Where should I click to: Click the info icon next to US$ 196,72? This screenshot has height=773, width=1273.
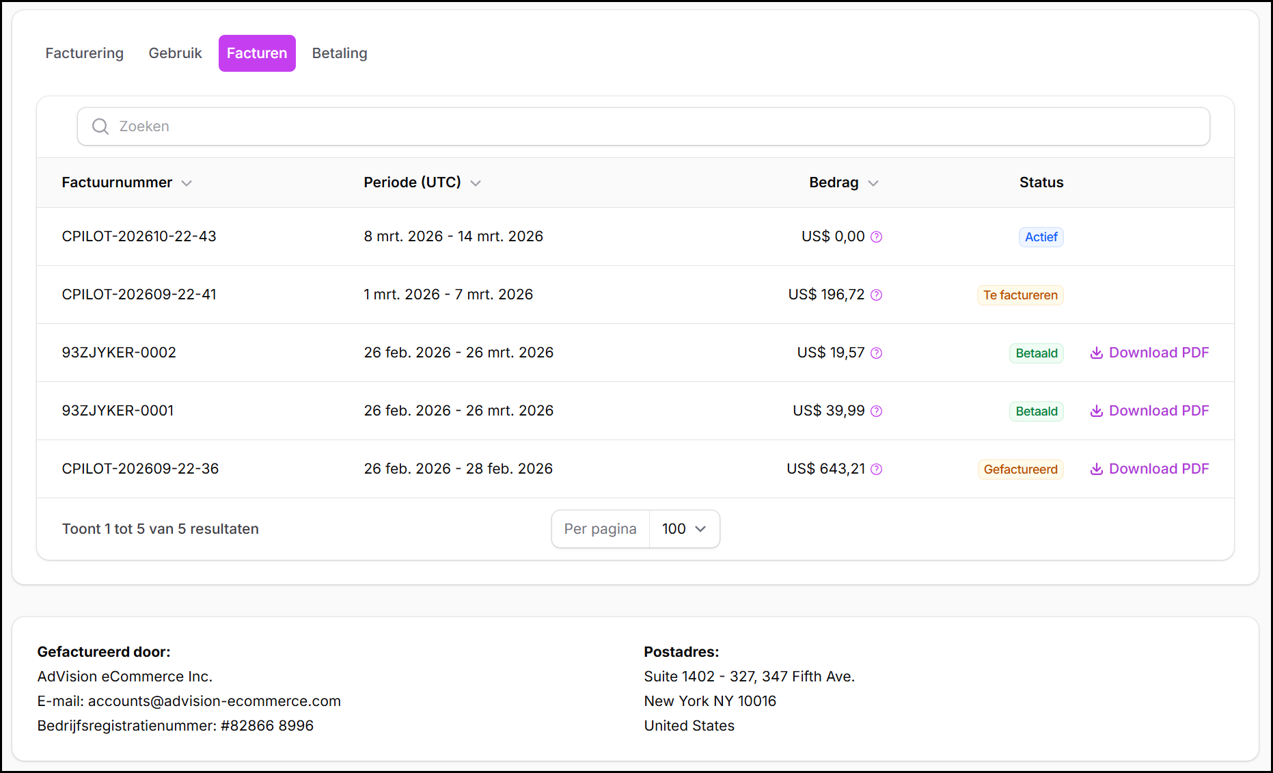876,295
